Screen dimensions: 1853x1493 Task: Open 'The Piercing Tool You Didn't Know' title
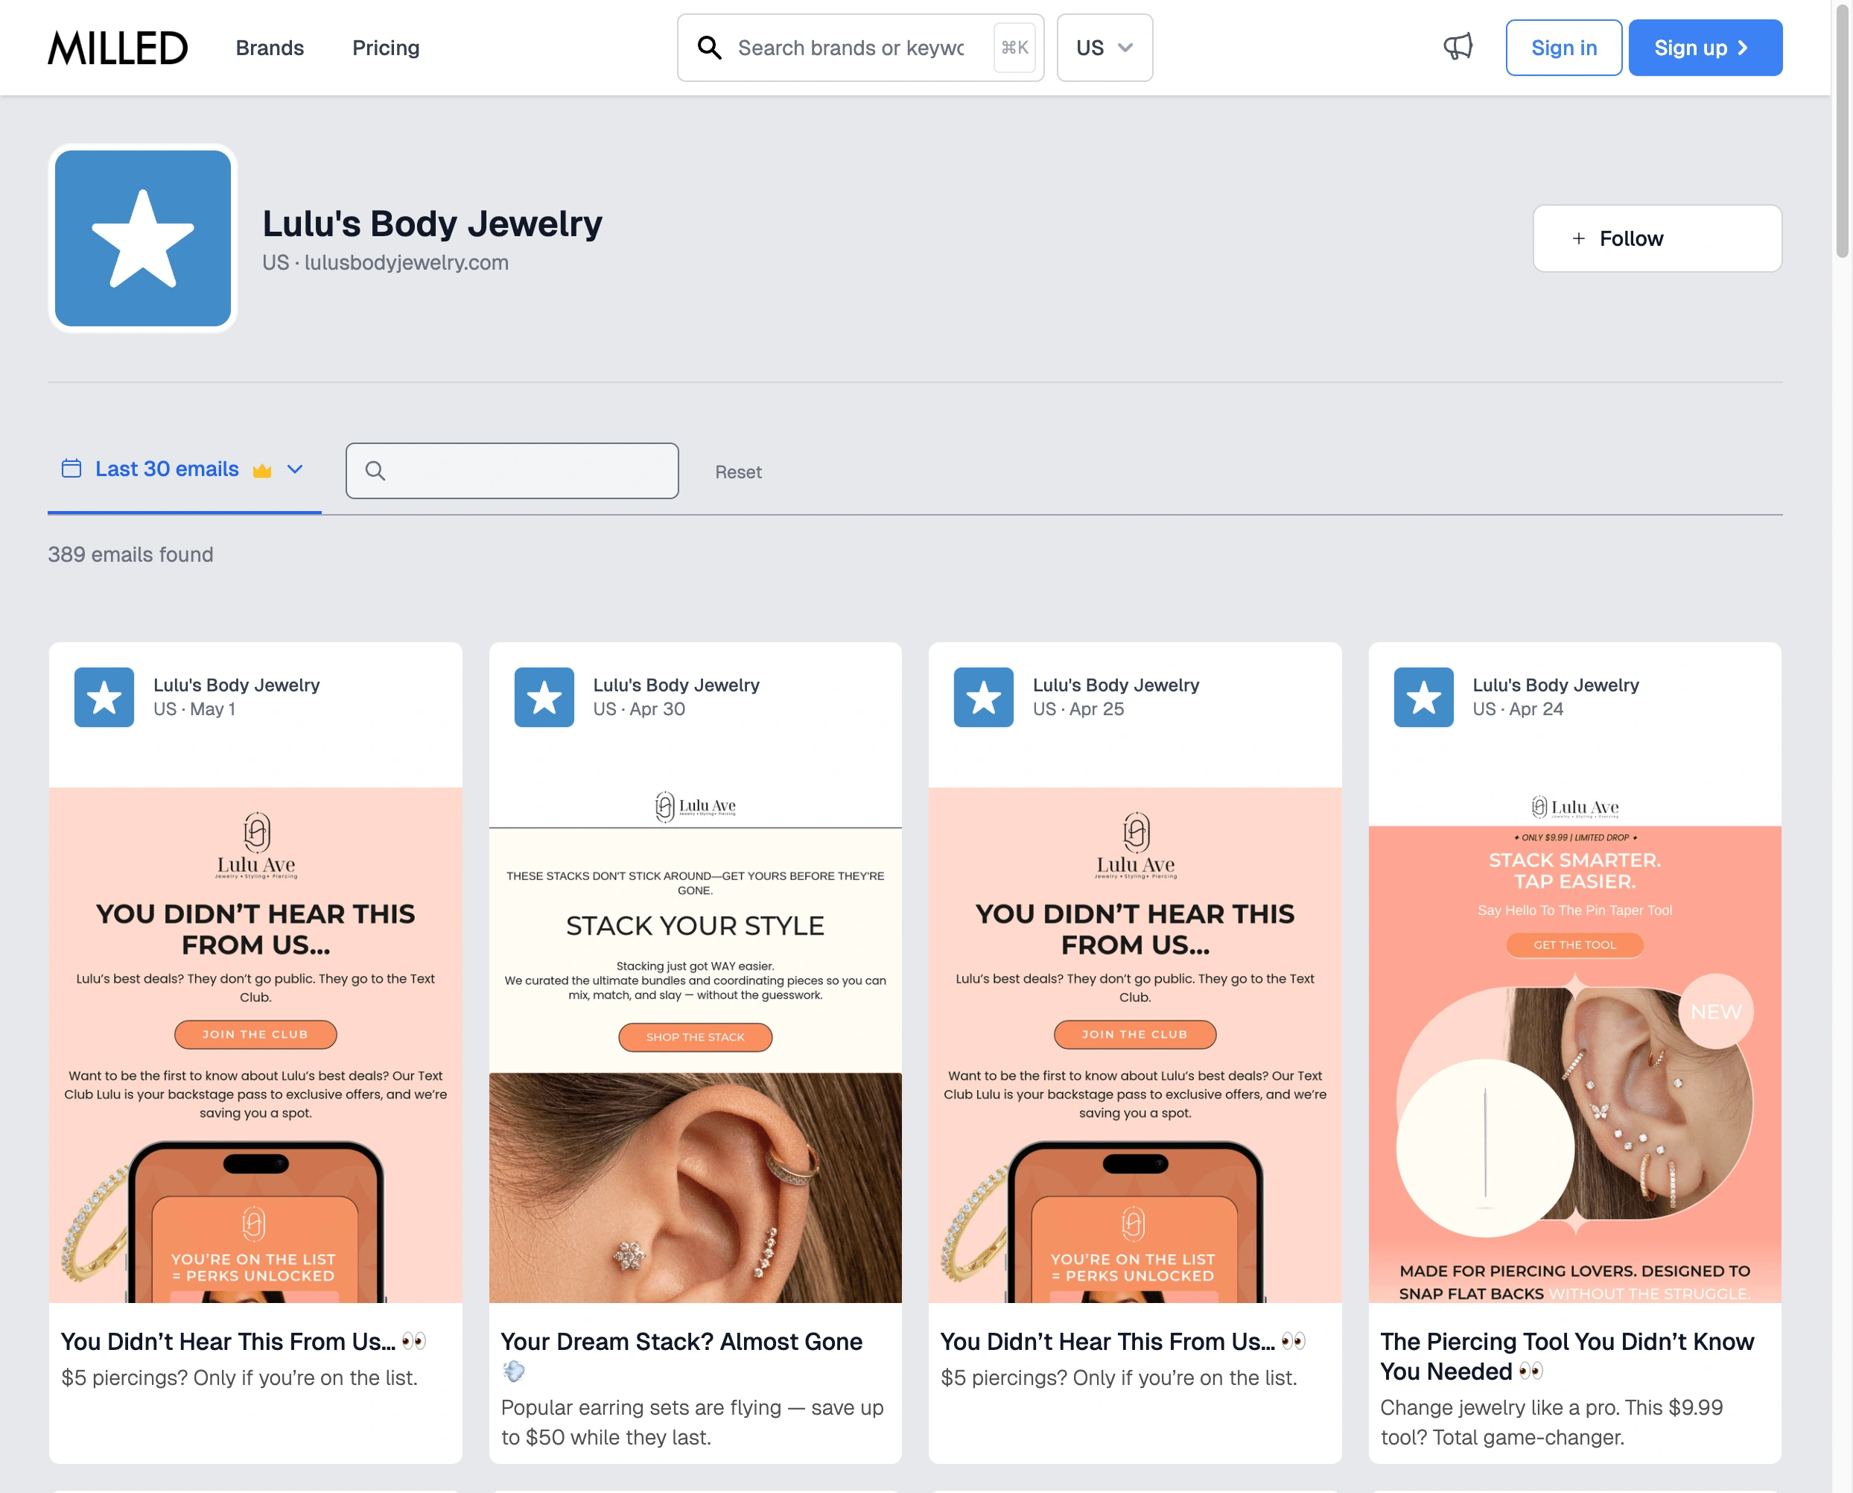point(1567,1356)
